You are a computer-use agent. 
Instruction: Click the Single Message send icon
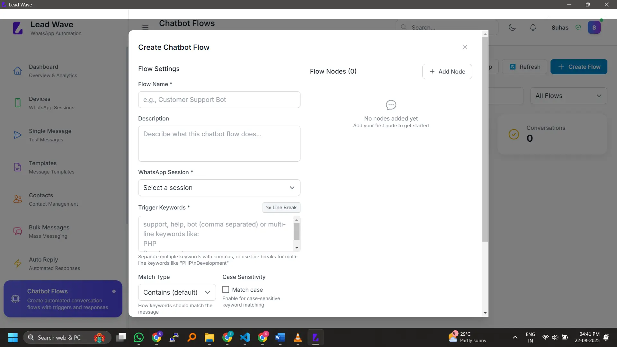18,135
